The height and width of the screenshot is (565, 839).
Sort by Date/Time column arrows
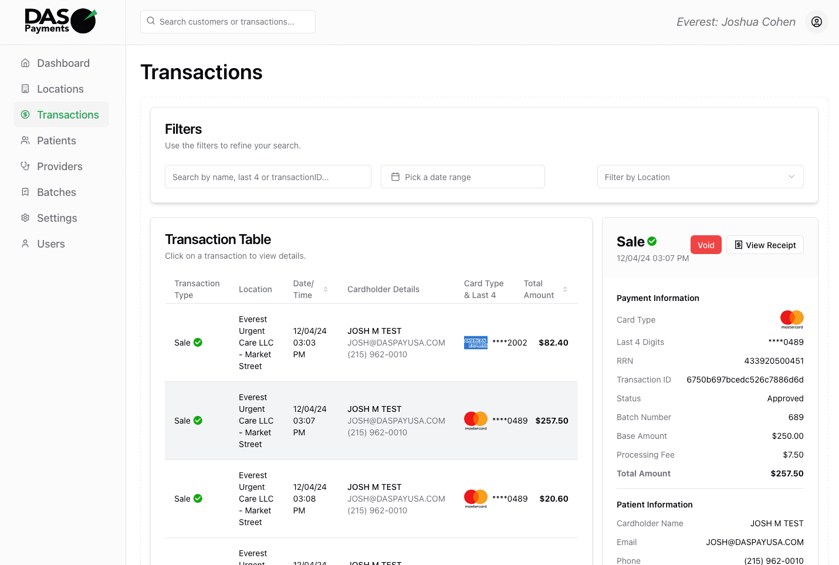tap(326, 289)
